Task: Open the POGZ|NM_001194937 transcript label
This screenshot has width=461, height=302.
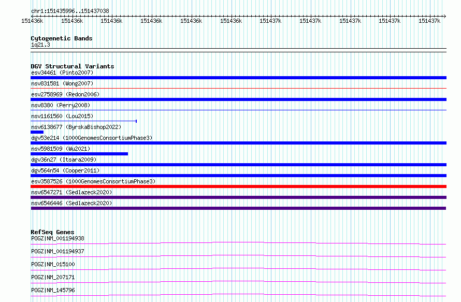Action: coord(57,251)
